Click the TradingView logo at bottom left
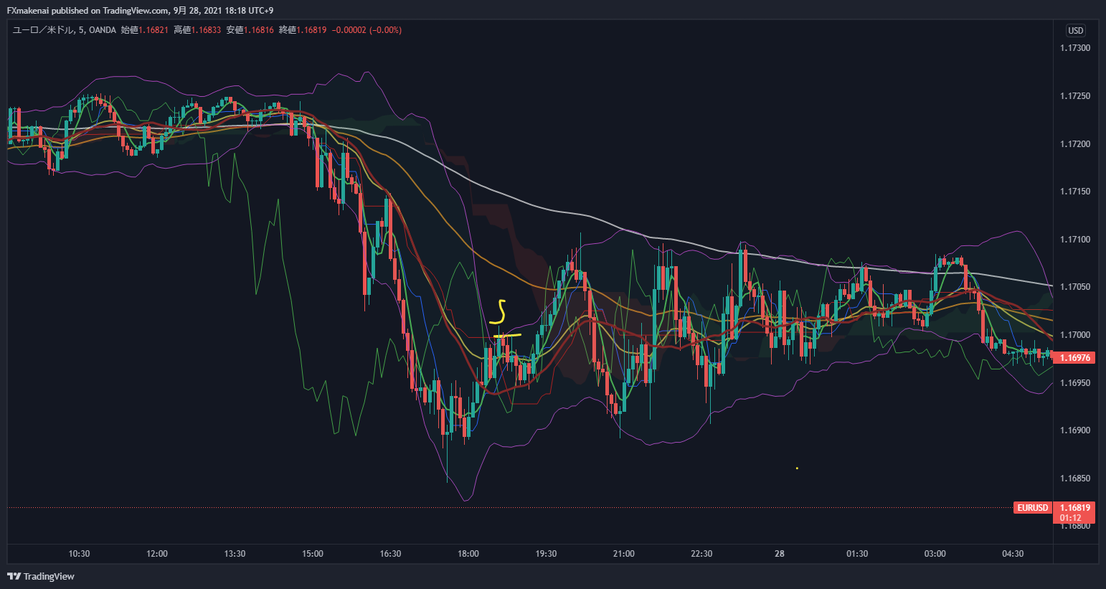Image resolution: width=1106 pixels, height=589 pixels. pyautogui.click(x=41, y=576)
